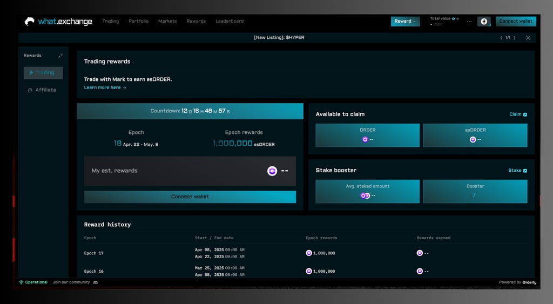Image resolution: width=553 pixels, height=304 pixels.
Task: Click the Operational status indicator
Action: (33, 282)
